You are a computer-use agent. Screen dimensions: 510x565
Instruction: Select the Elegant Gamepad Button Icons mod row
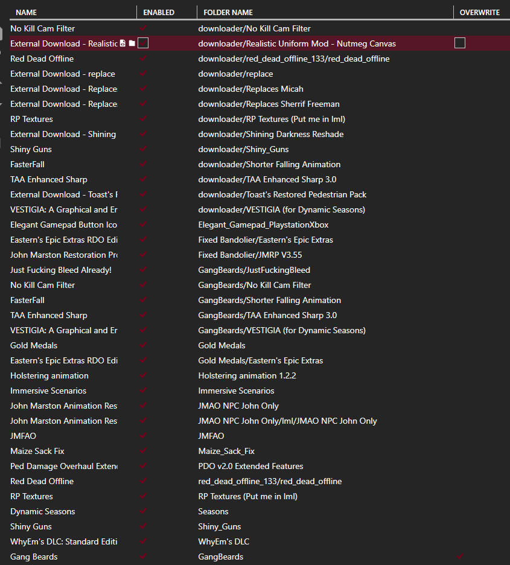click(x=63, y=225)
